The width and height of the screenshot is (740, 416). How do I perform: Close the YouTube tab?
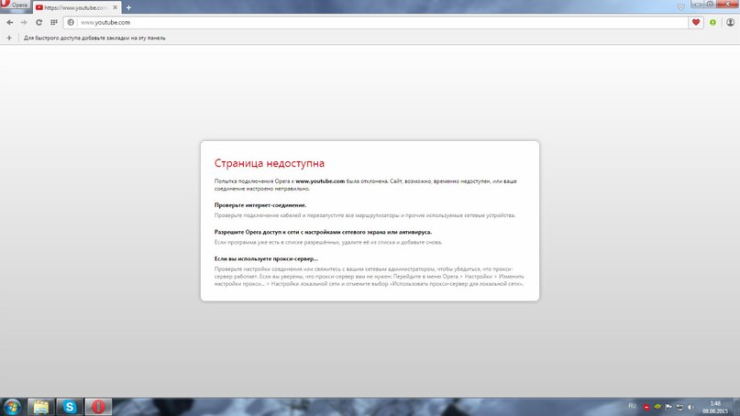[x=116, y=7]
